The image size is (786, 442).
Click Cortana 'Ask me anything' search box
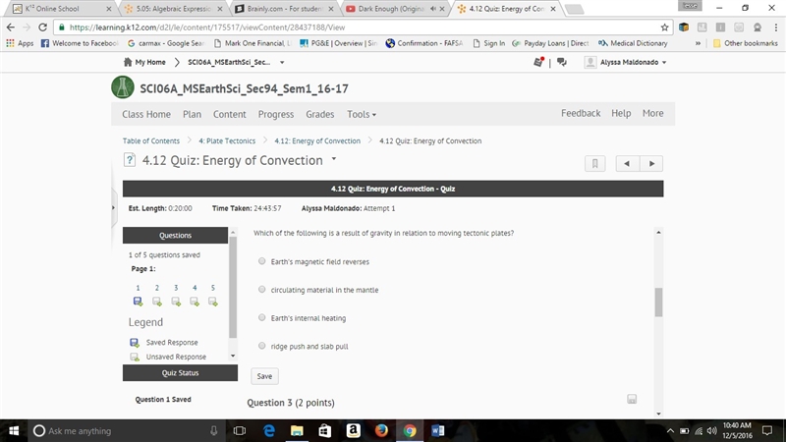click(127, 430)
